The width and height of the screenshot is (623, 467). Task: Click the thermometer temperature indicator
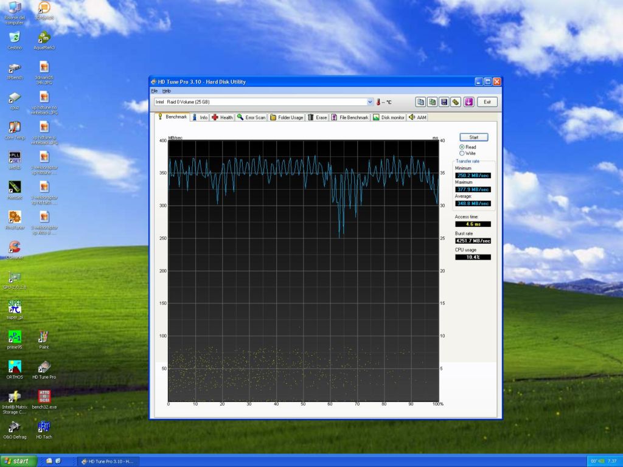click(378, 102)
